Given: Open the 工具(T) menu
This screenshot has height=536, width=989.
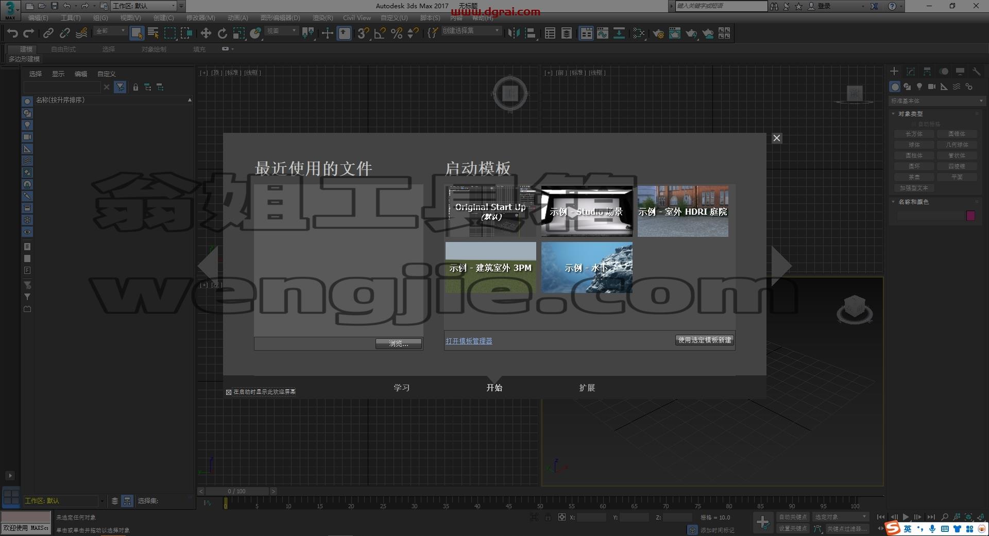Looking at the screenshot, I should coord(71,18).
